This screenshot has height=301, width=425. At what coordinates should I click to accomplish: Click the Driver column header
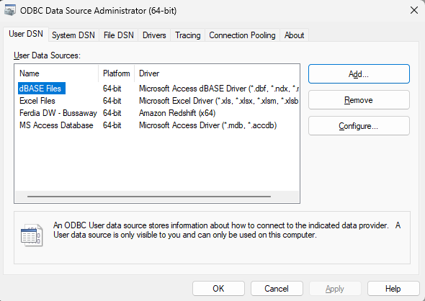point(217,73)
